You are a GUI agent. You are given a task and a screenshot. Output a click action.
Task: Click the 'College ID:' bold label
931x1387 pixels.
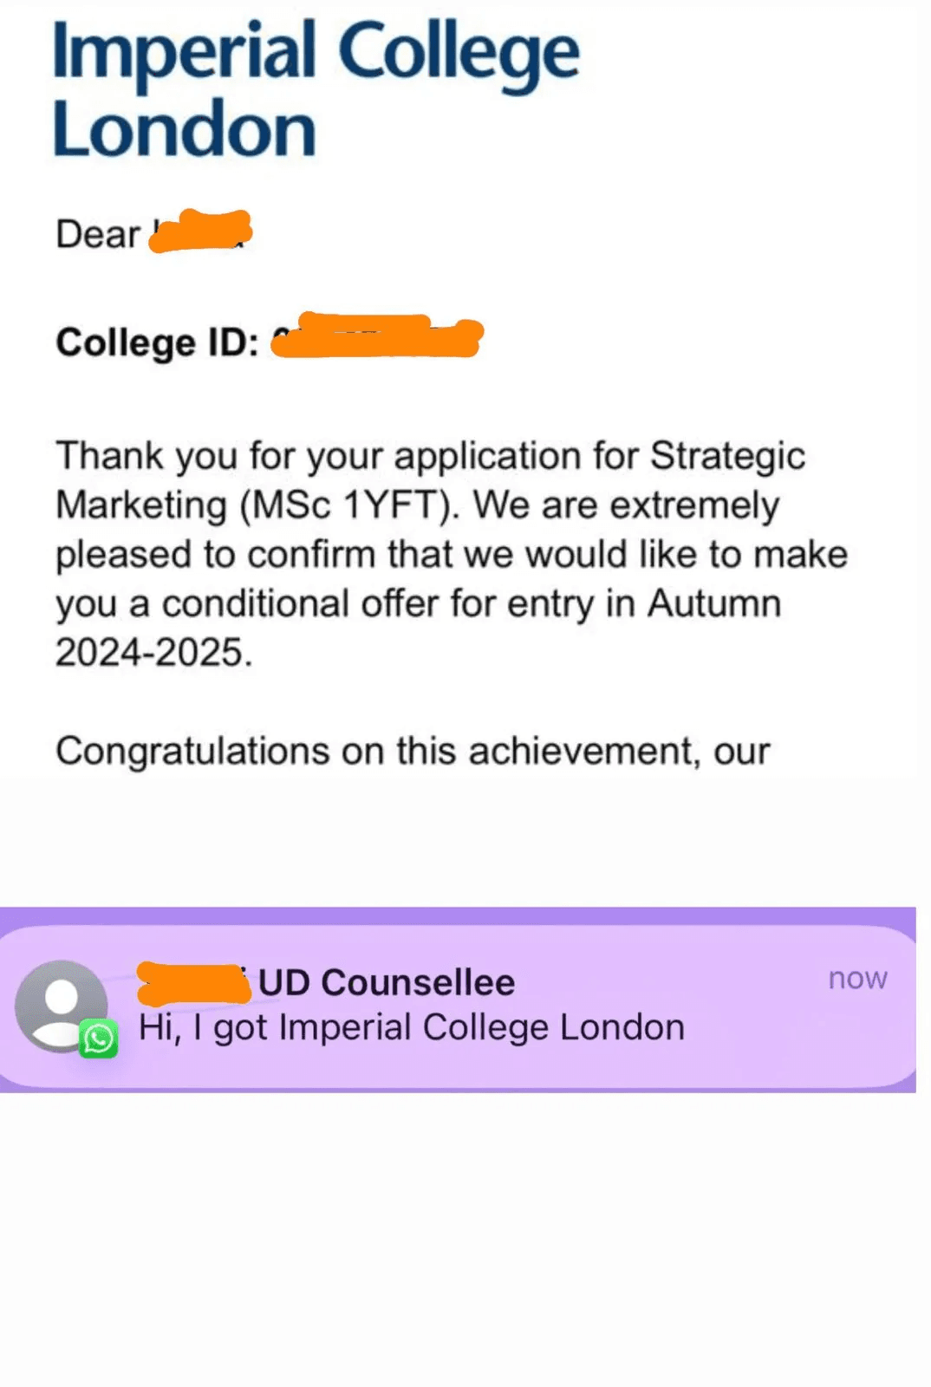tap(158, 342)
